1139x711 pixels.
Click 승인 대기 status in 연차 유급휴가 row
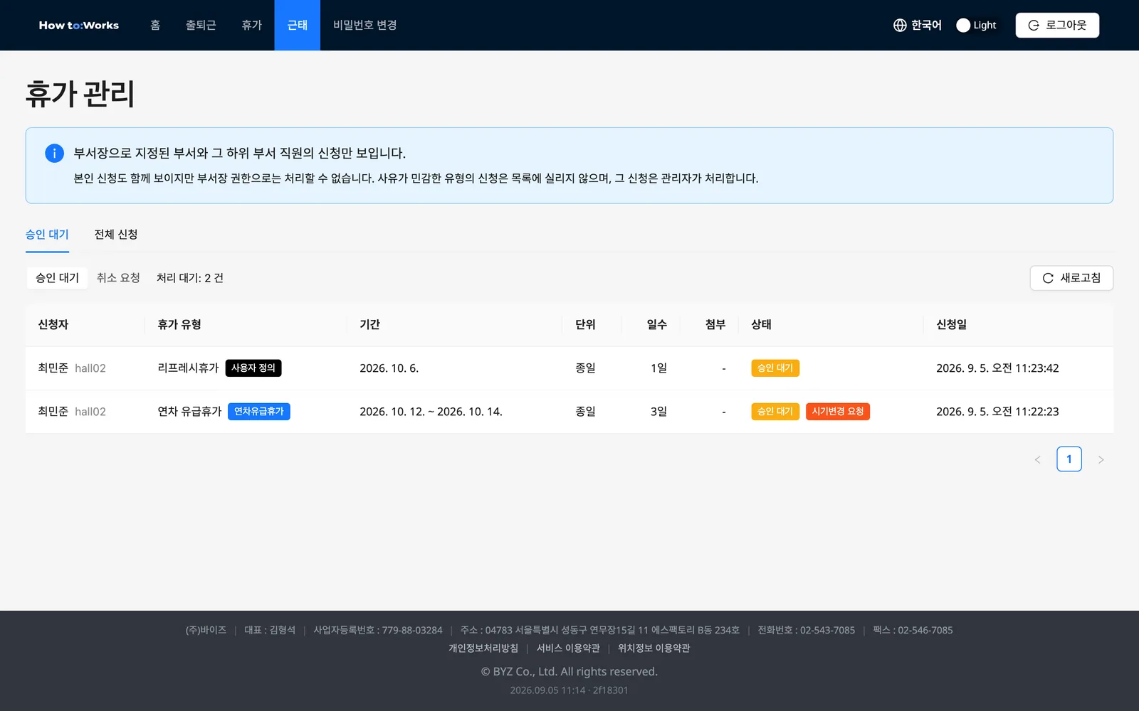click(775, 411)
